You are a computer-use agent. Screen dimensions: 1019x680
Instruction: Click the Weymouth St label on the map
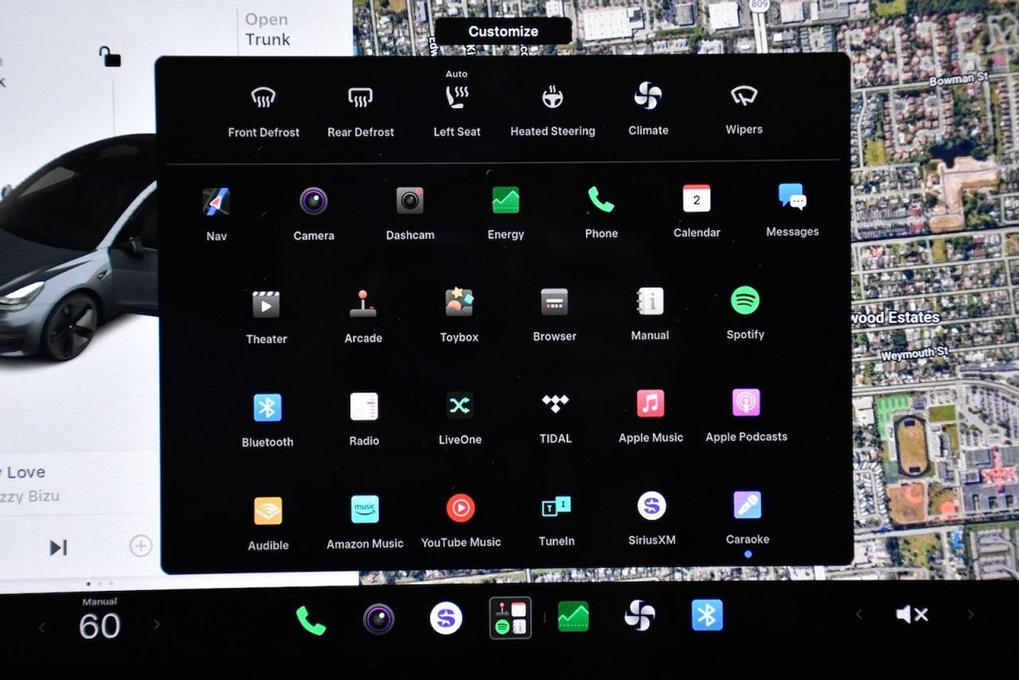pos(915,354)
